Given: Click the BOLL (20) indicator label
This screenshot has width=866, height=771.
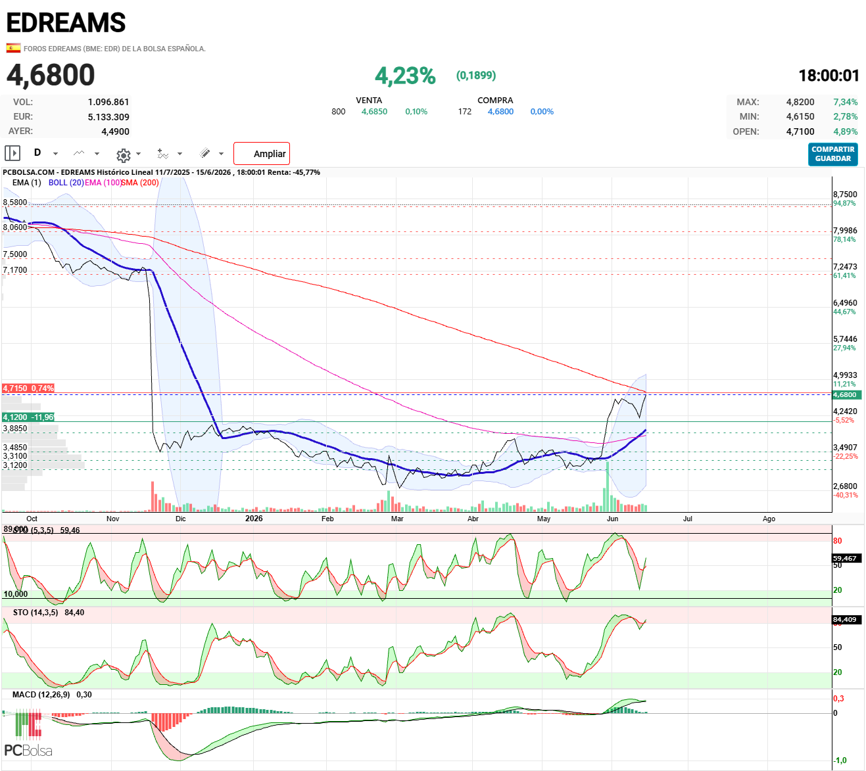Looking at the screenshot, I should pos(66,183).
